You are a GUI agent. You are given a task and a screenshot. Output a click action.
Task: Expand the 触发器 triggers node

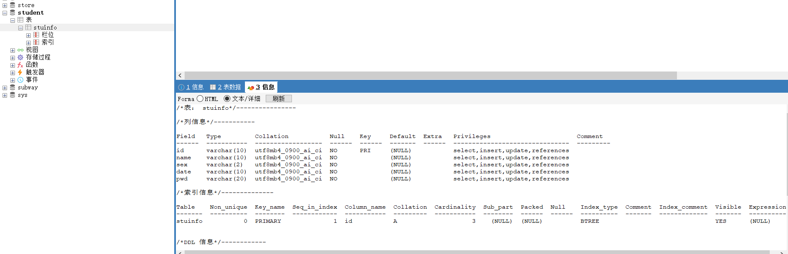pyautogui.click(x=12, y=73)
